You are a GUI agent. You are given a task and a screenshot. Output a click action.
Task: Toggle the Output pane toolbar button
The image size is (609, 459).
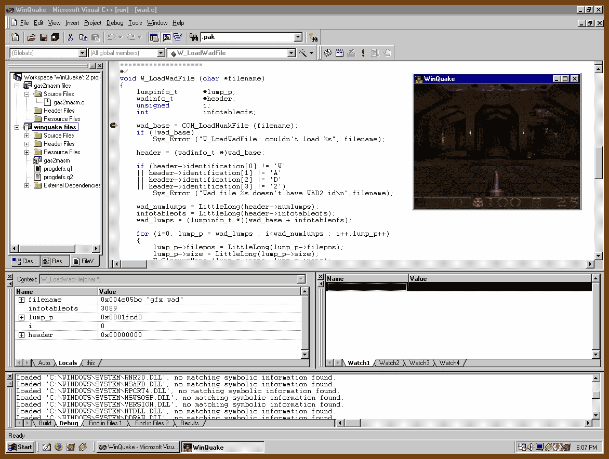[166, 37]
